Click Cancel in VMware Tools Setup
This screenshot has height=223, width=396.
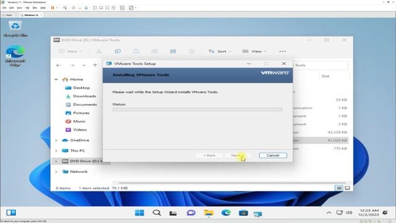tap(273, 155)
